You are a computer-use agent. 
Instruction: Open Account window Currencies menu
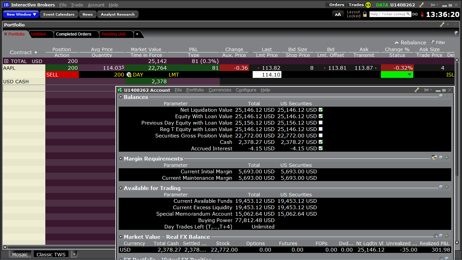[x=220, y=90]
